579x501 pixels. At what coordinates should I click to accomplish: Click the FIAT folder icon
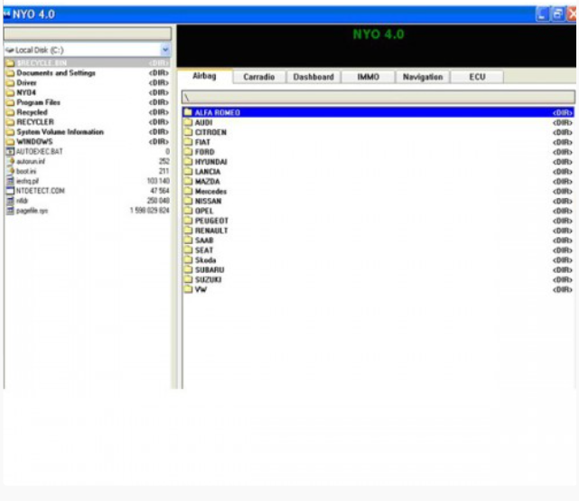[188, 142]
